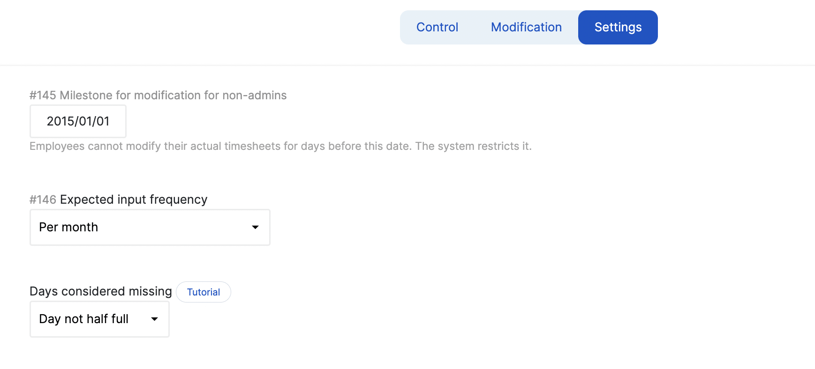This screenshot has width=815, height=369.
Task: Click the Days considered missing label
Action: tap(100, 291)
